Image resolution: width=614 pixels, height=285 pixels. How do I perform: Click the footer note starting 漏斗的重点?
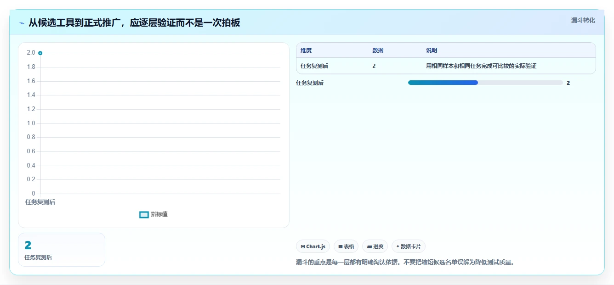tap(405, 263)
